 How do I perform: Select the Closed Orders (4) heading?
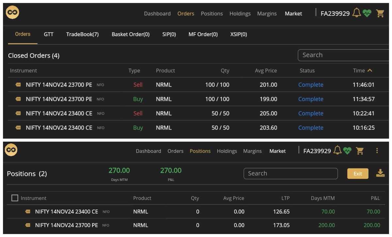point(34,56)
